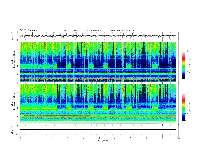Click the time axis tick label "2"
201x155 pixels.
pyautogui.click(x=52, y=138)
